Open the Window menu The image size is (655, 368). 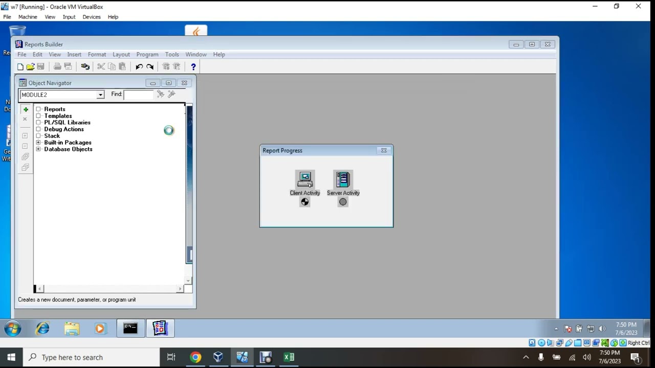[196, 54]
